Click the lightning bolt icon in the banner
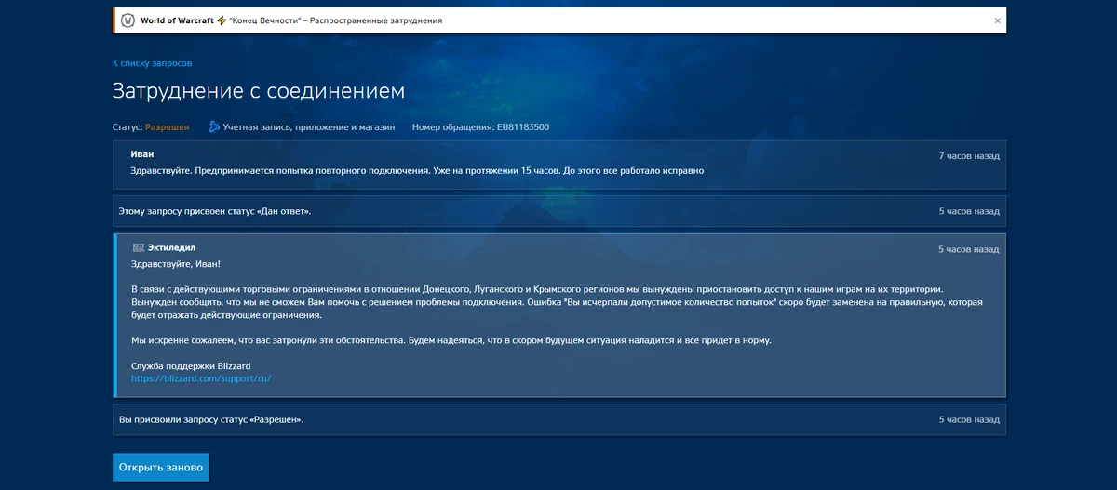This screenshot has width=1117, height=490. pyautogui.click(x=222, y=20)
